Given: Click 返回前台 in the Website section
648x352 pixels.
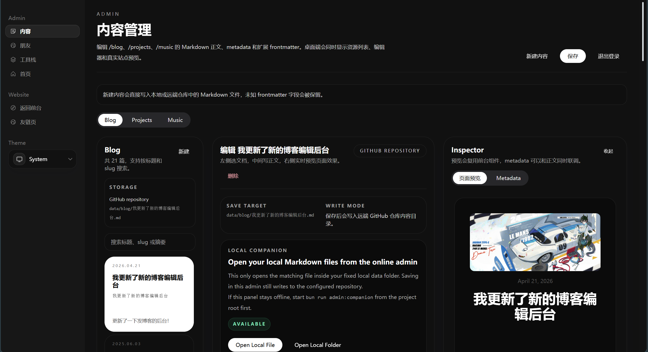Looking at the screenshot, I should click(x=42, y=108).
